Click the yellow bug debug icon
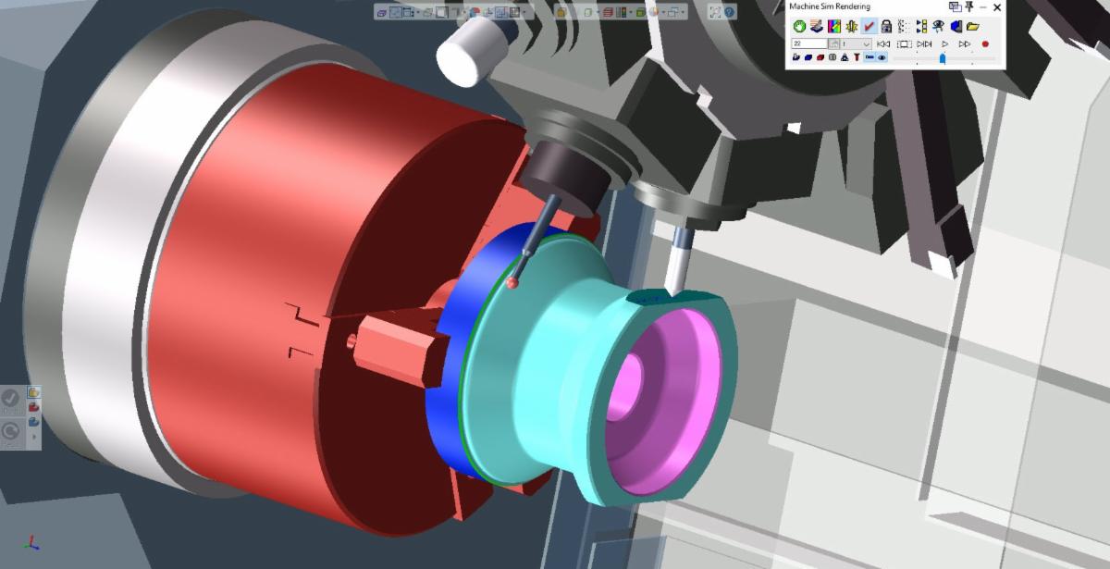 [852, 26]
